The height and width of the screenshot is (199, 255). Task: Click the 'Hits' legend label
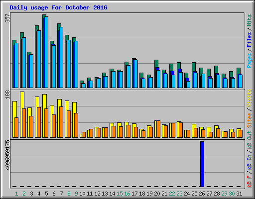coord(249,20)
